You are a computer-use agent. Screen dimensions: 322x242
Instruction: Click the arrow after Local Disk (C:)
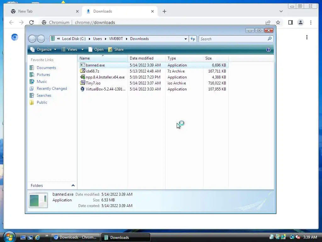pos(90,39)
